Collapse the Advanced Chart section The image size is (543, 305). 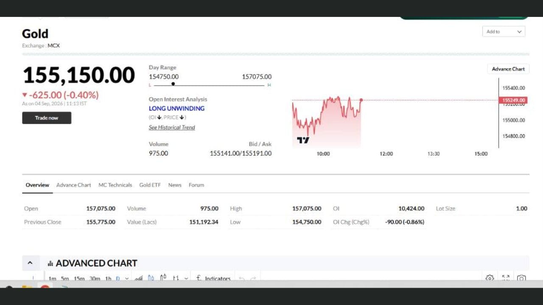(30, 263)
